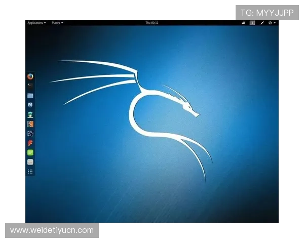Click the workspace 1 indicator
304x243 pixels.
point(252,23)
